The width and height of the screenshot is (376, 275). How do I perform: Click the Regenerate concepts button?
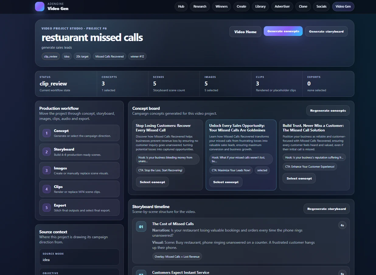[x=328, y=110]
